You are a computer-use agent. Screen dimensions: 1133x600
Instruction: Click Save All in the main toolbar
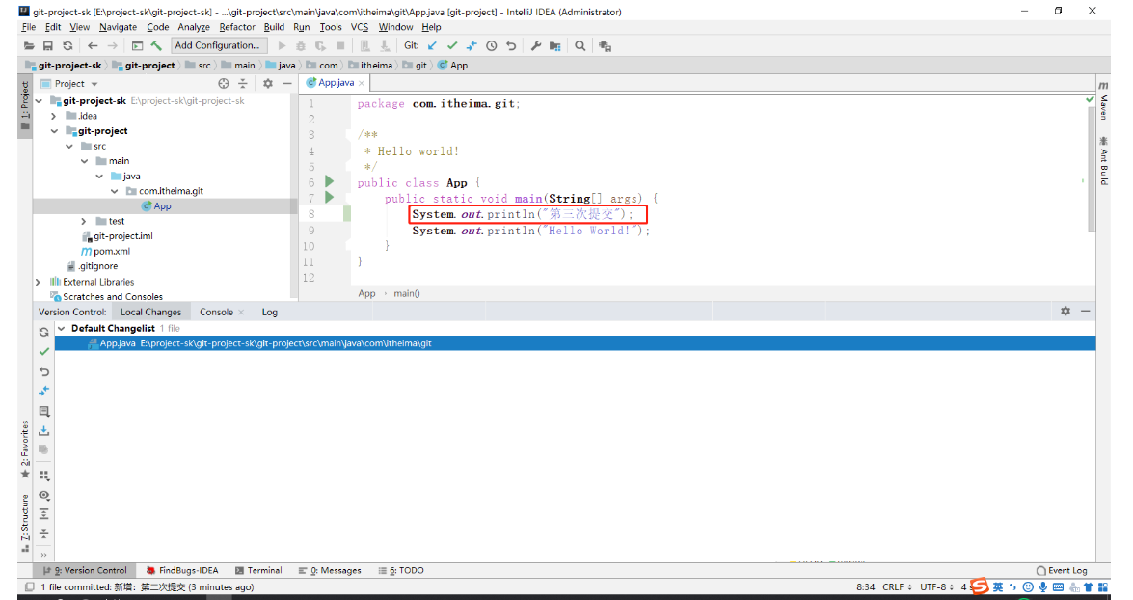click(47, 45)
